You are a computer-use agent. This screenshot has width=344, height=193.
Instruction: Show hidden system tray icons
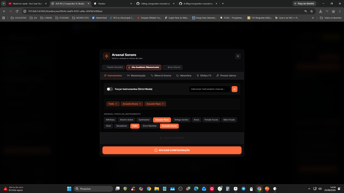click(309, 189)
